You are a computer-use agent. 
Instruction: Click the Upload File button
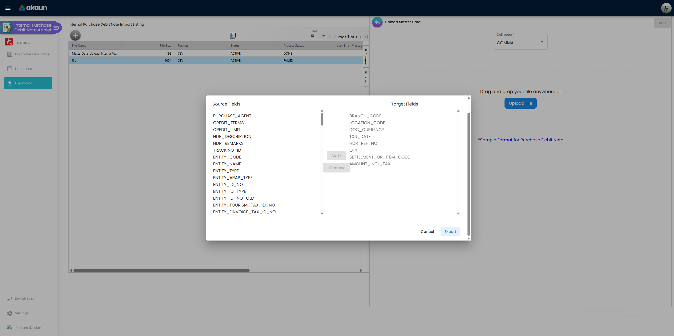520,103
